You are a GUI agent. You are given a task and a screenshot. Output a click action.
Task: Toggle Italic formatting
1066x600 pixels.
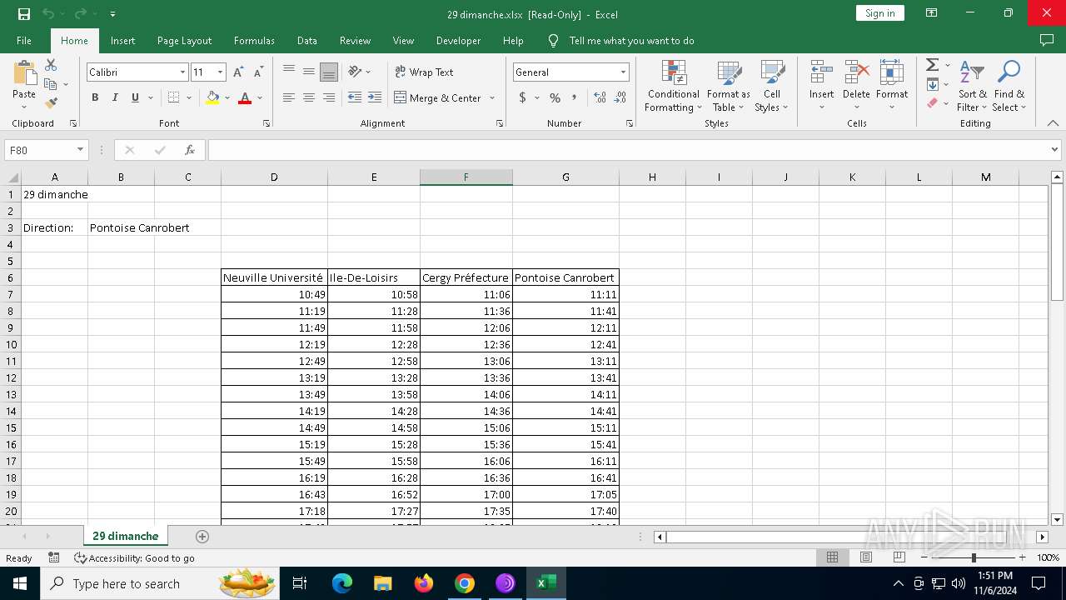(x=115, y=97)
